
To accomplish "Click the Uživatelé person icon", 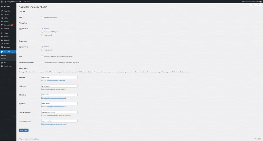I will click(2, 40).
